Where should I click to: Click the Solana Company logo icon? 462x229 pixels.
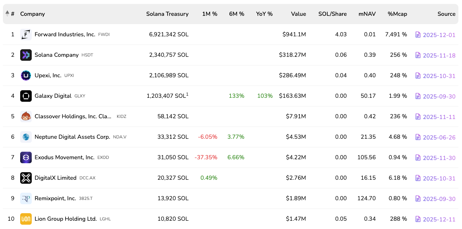(x=26, y=55)
